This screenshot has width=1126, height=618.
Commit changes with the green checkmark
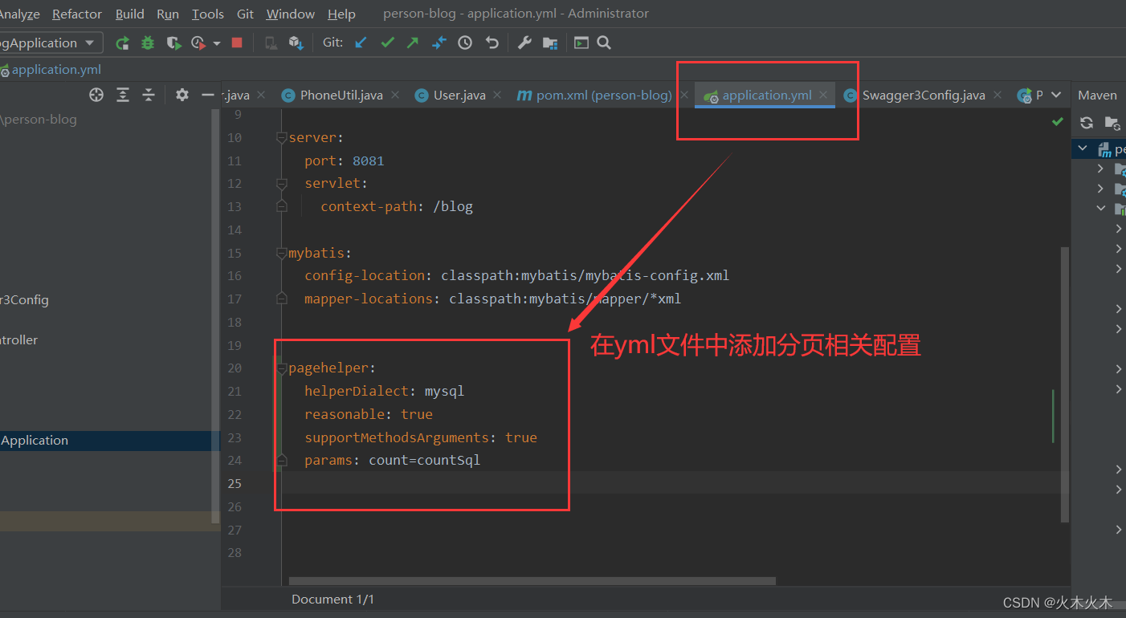point(387,43)
